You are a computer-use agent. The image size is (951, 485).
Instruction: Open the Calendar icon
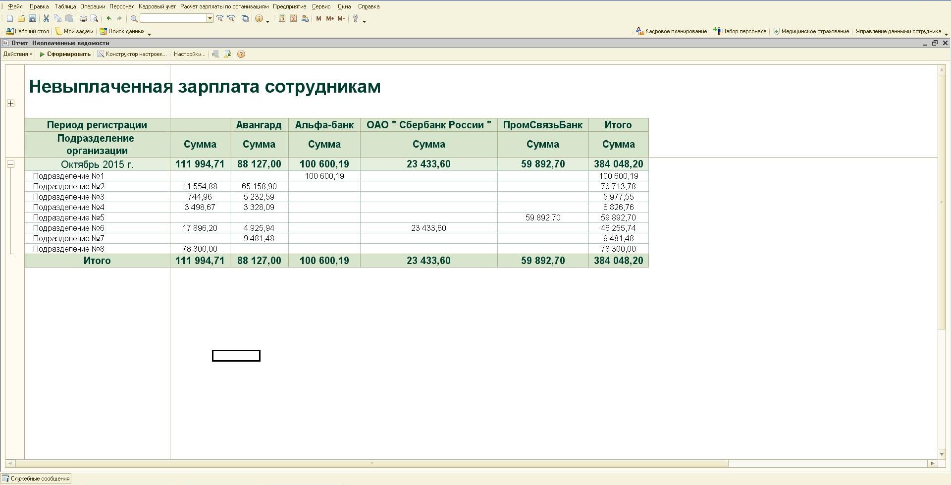(x=294, y=19)
